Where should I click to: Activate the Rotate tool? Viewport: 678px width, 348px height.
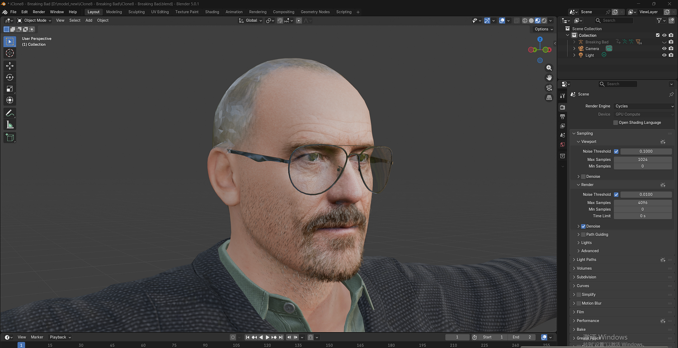point(9,77)
